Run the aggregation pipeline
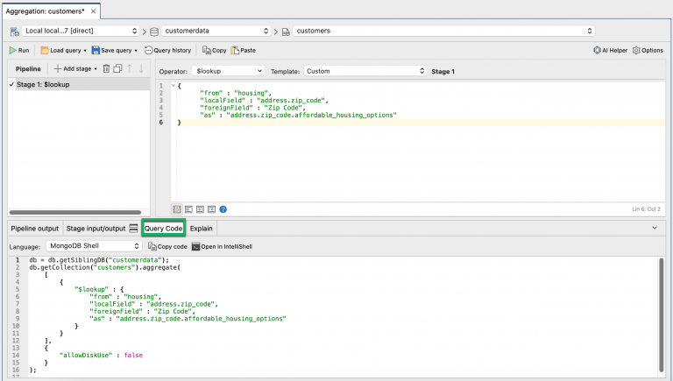The height and width of the screenshot is (381, 673). [19, 50]
